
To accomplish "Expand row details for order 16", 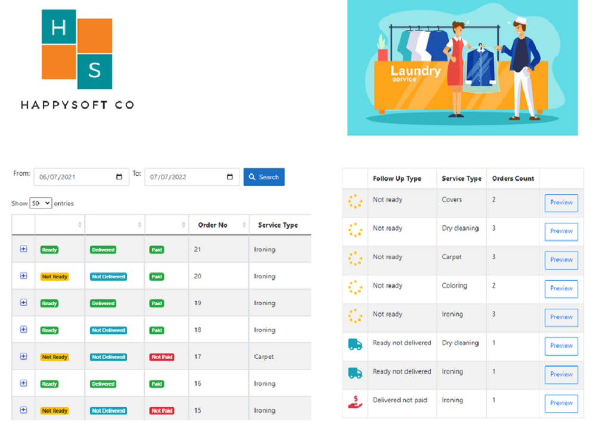I will click(24, 383).
